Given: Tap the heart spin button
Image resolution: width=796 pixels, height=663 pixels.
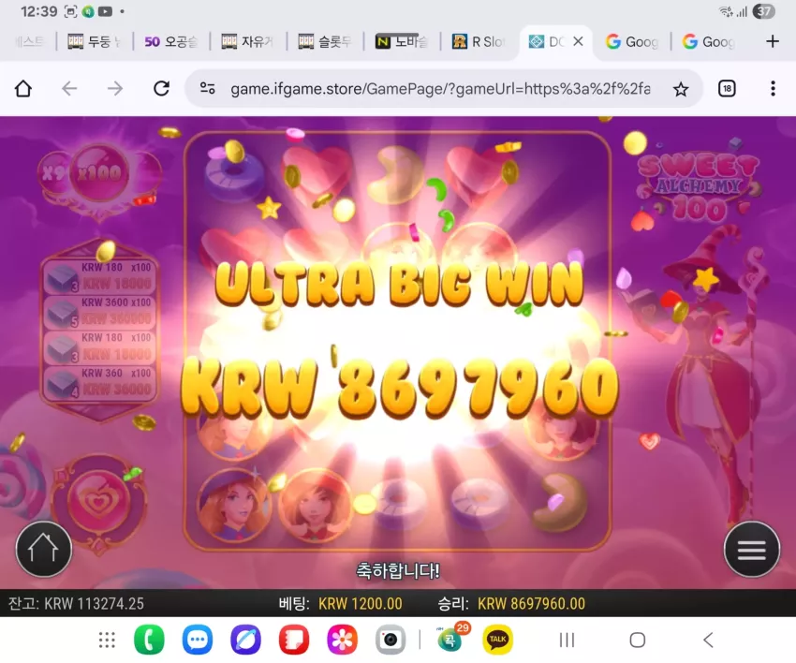Looking at the screenshot, I should [99, 502].
